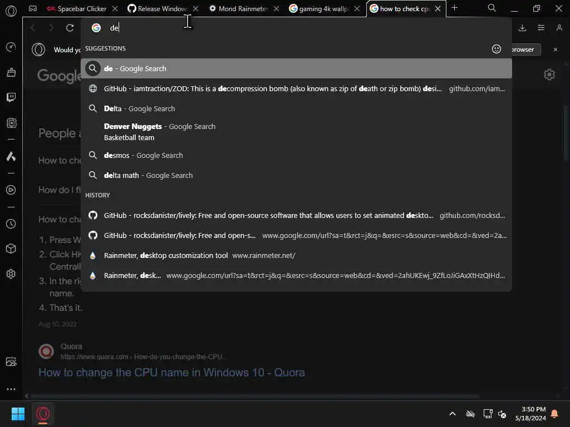Screen dimensions: 570x427
Task: Click the page horizontal scrollbar
Action: point(254,396)
